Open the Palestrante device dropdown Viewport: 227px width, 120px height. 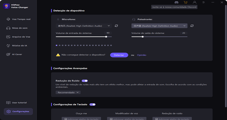[x=159, y=26]
